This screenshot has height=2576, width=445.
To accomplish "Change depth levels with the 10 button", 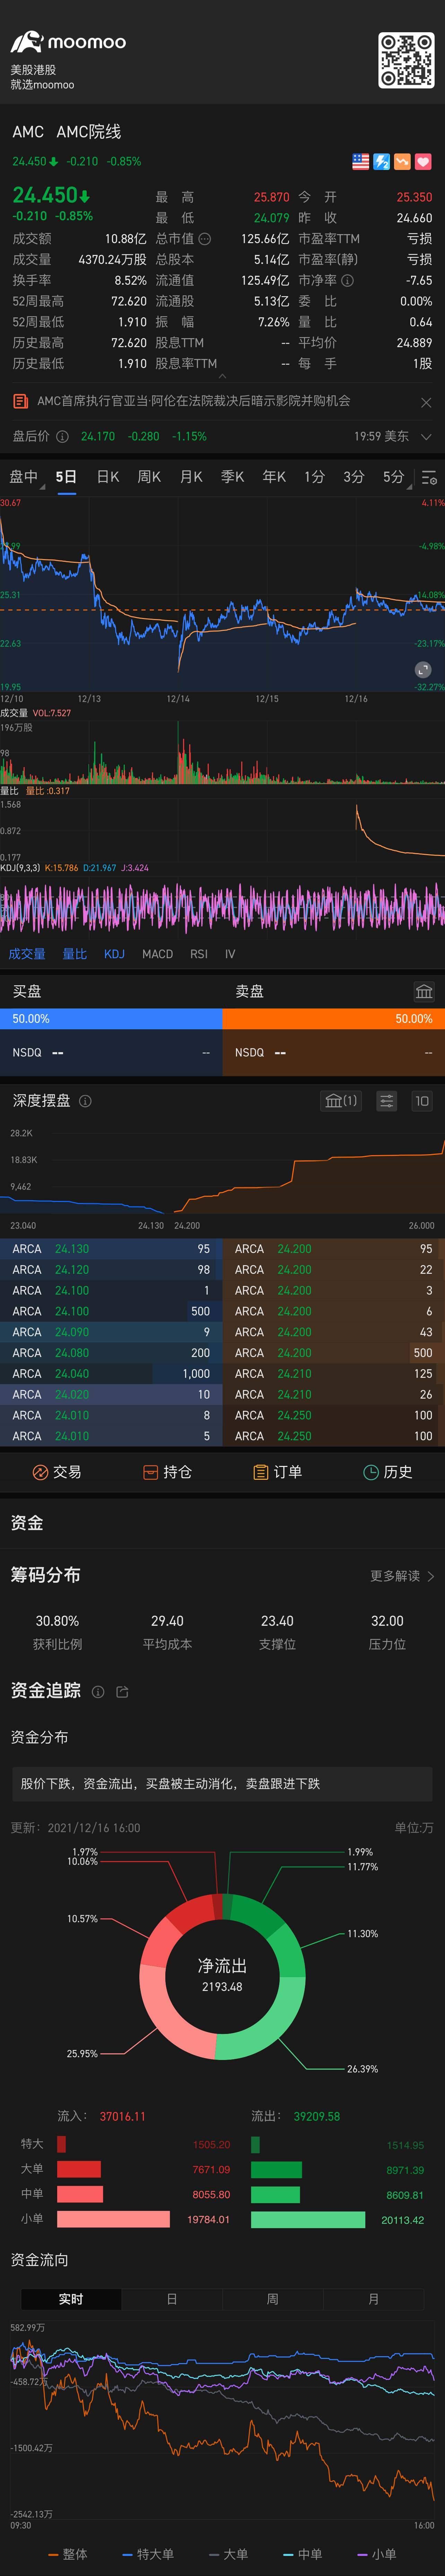I will pyautogui.click(x=422, y=1101).
